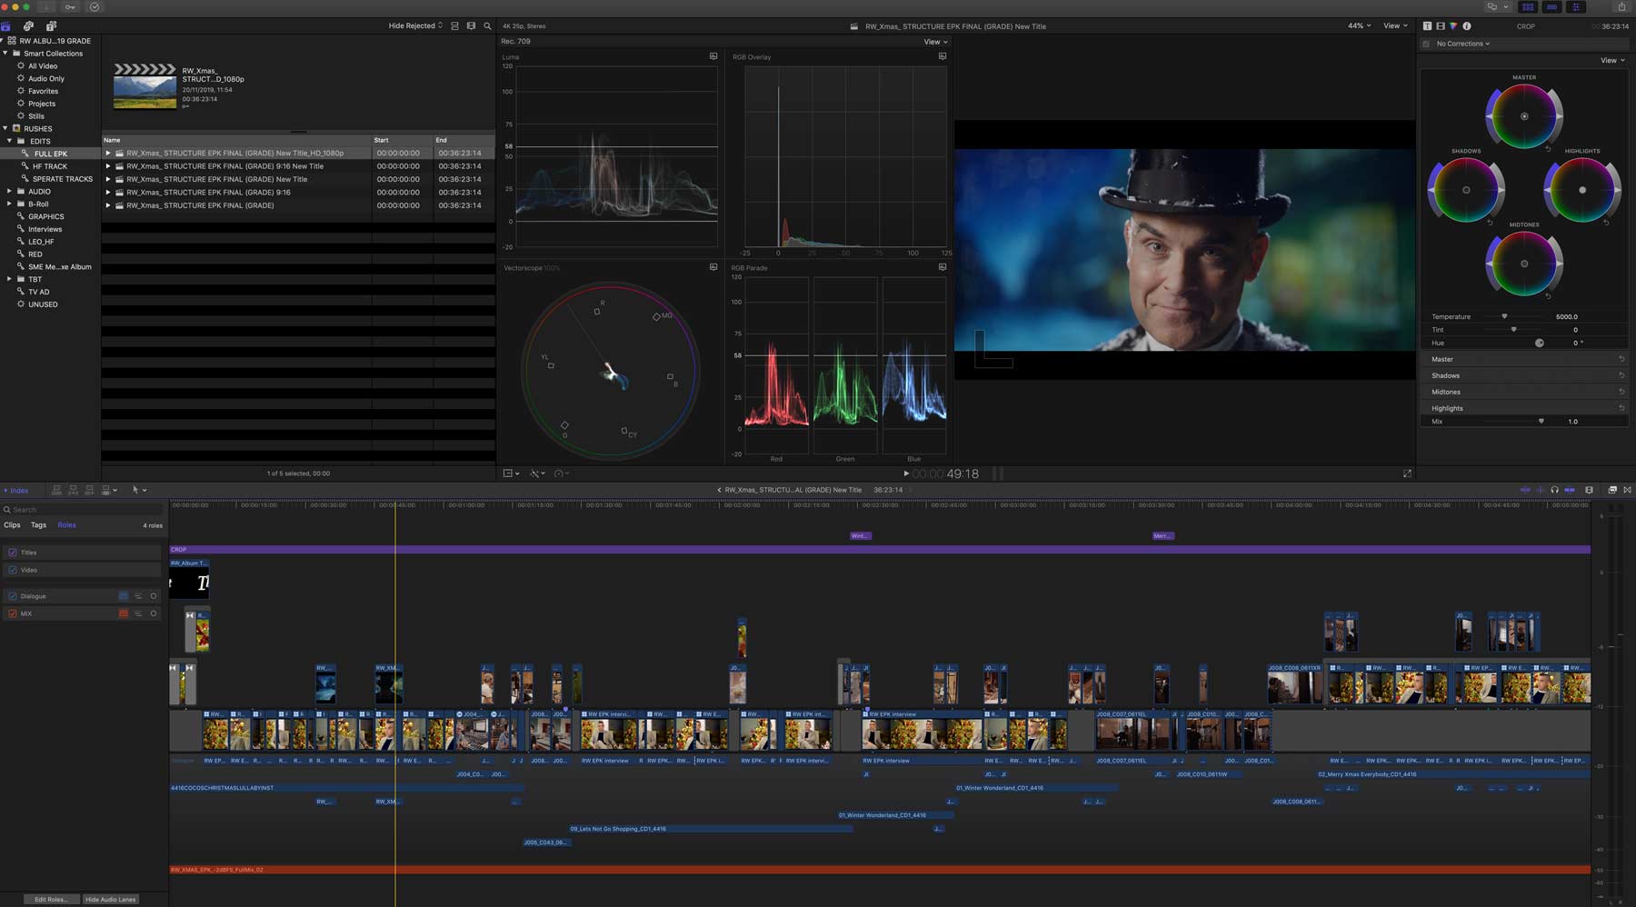The image size is (1636, 907).
Task: Open RGB Parade scope settings icon
Action: pyautogui.click(x=943, y=267)
